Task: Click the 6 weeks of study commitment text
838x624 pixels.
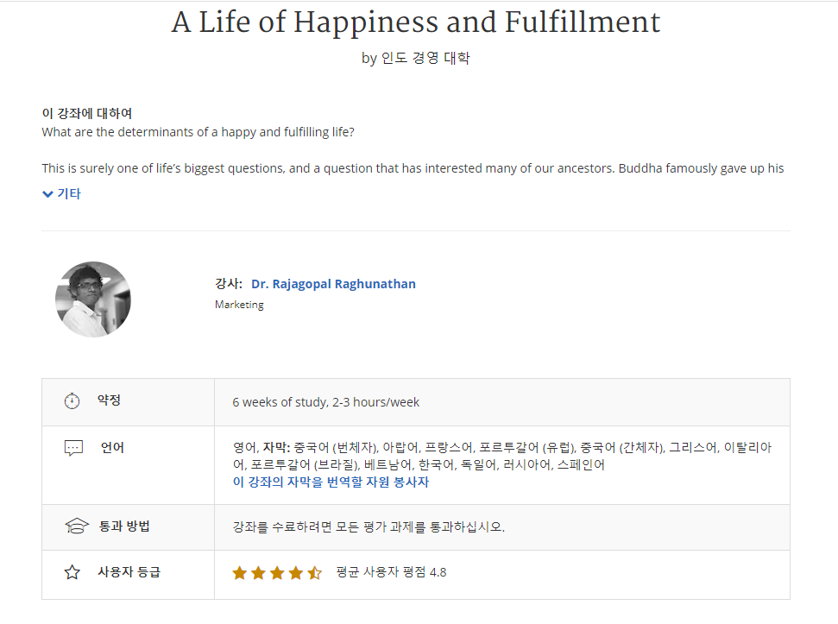Action: click(326, 402)
